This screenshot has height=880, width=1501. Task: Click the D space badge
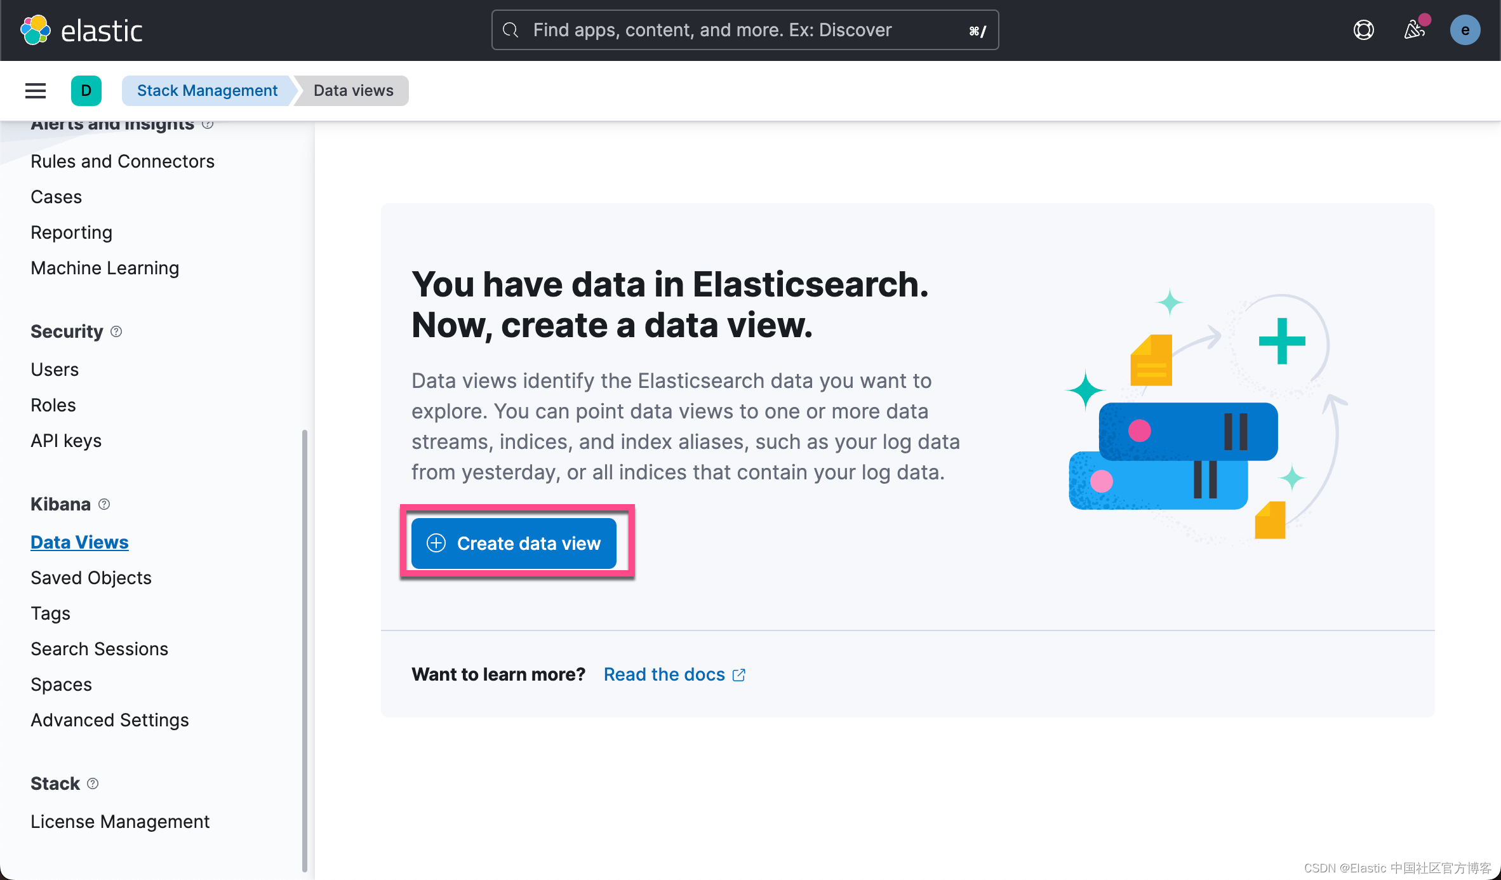tap(86, 90)
